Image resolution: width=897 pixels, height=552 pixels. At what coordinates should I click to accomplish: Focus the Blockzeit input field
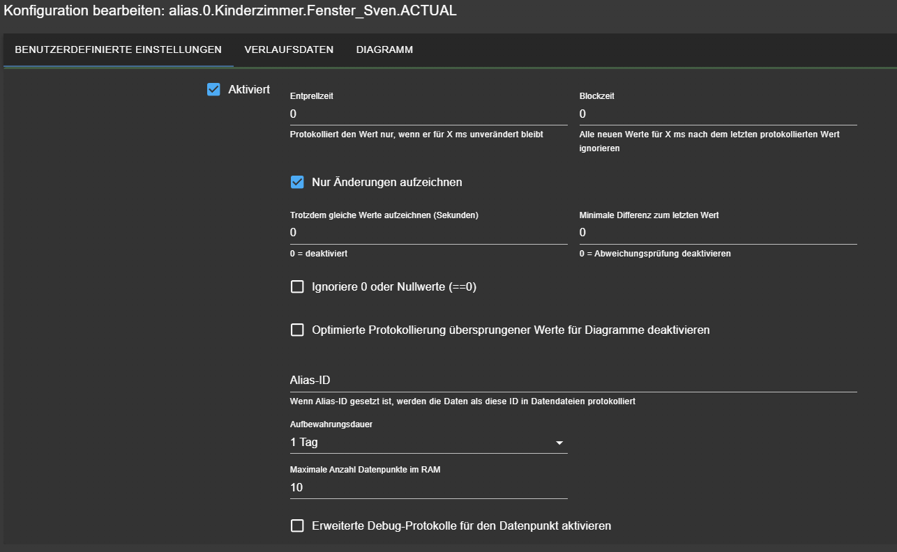[x=718, y=114]
